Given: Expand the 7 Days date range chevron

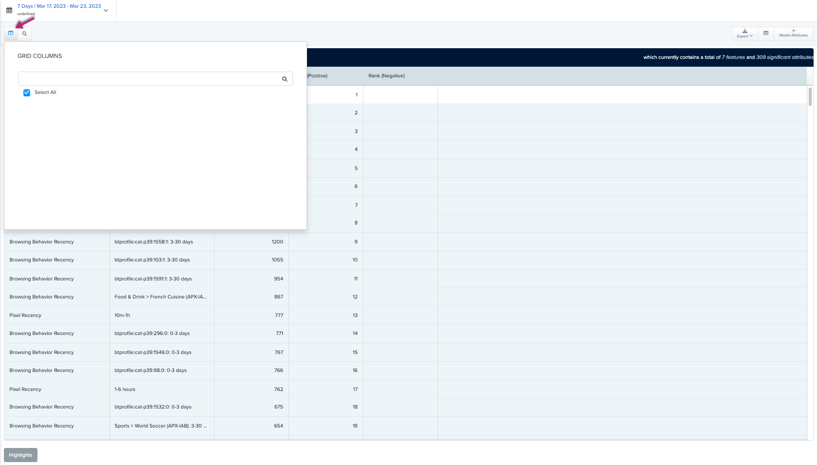Looking at the screenshot, I should pos(106,10).
